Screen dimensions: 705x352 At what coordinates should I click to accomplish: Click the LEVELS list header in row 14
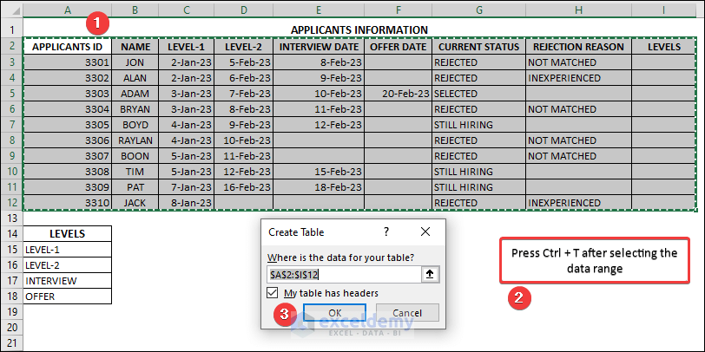68,233
